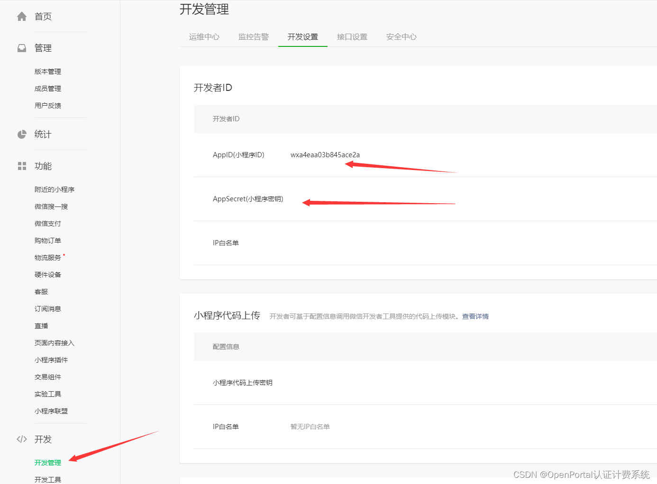Select 开发管理 in the sidebar

click(x=48, y=463)
